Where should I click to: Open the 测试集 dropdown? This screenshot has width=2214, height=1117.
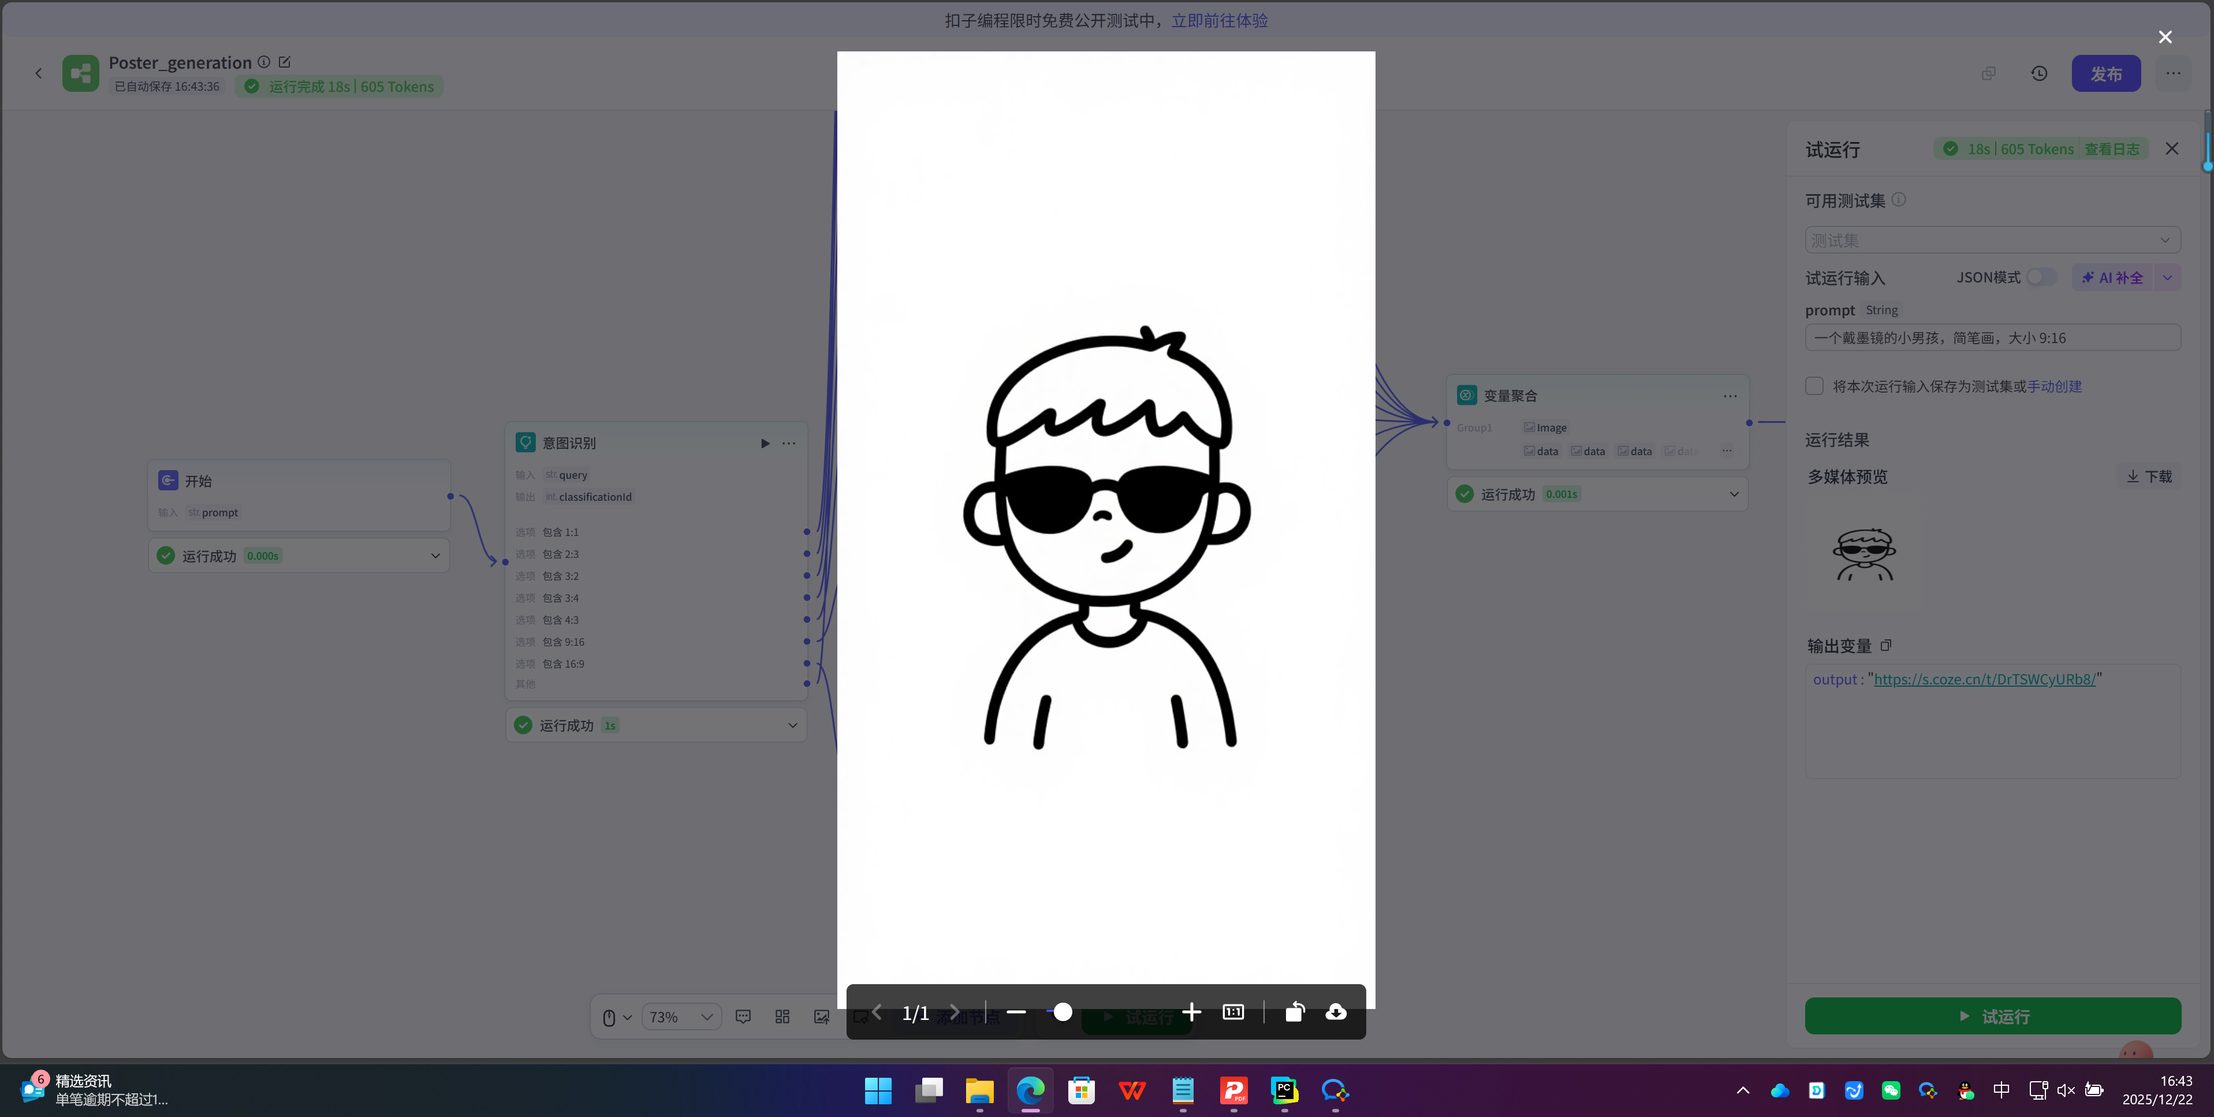(x=1992, y=240)
